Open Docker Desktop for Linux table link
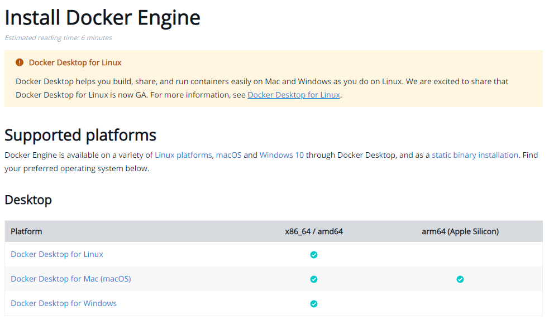Viewport: 549px width, 320px height. click(x=57, y=254)
